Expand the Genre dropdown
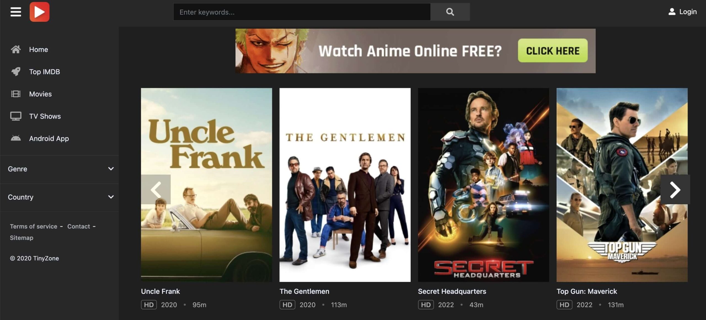Image resolution: width=706 pixels, height=320 pixels. 59,169
